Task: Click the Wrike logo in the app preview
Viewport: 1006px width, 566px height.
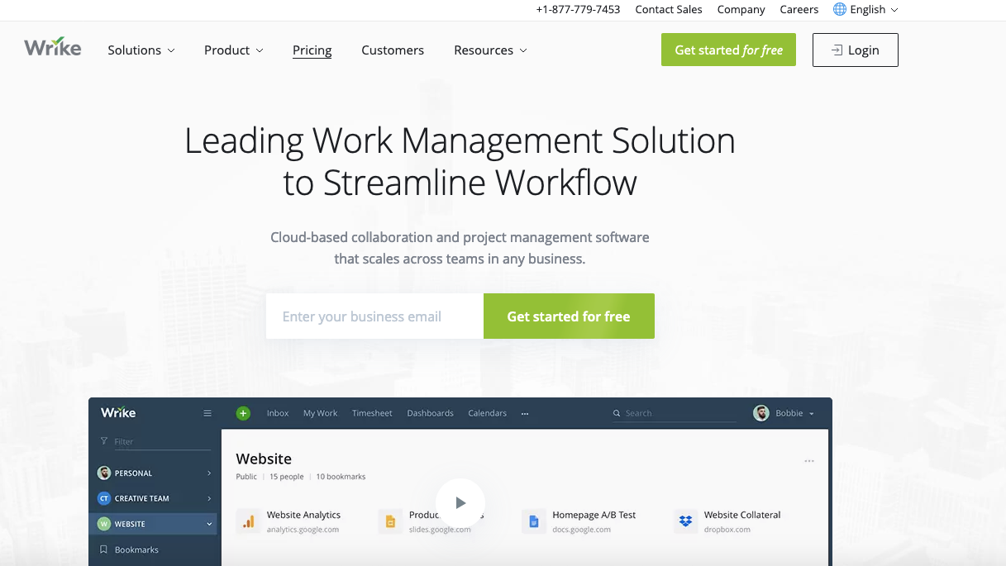Action: [118, 412]
